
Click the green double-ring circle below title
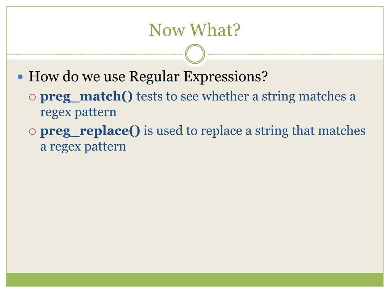coord(195,54)
